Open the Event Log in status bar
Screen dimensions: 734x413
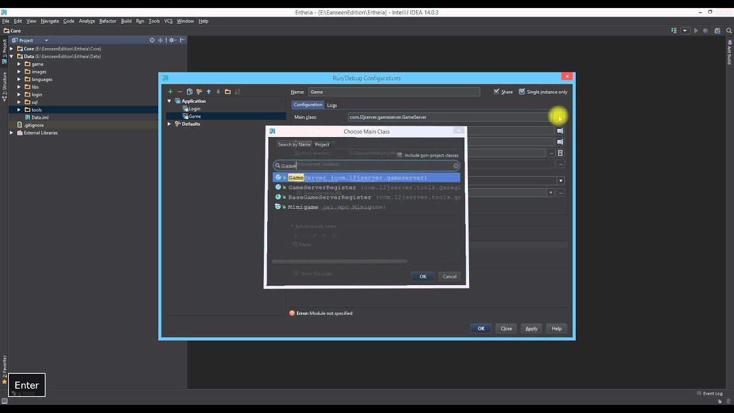click(x=709, y=393)
